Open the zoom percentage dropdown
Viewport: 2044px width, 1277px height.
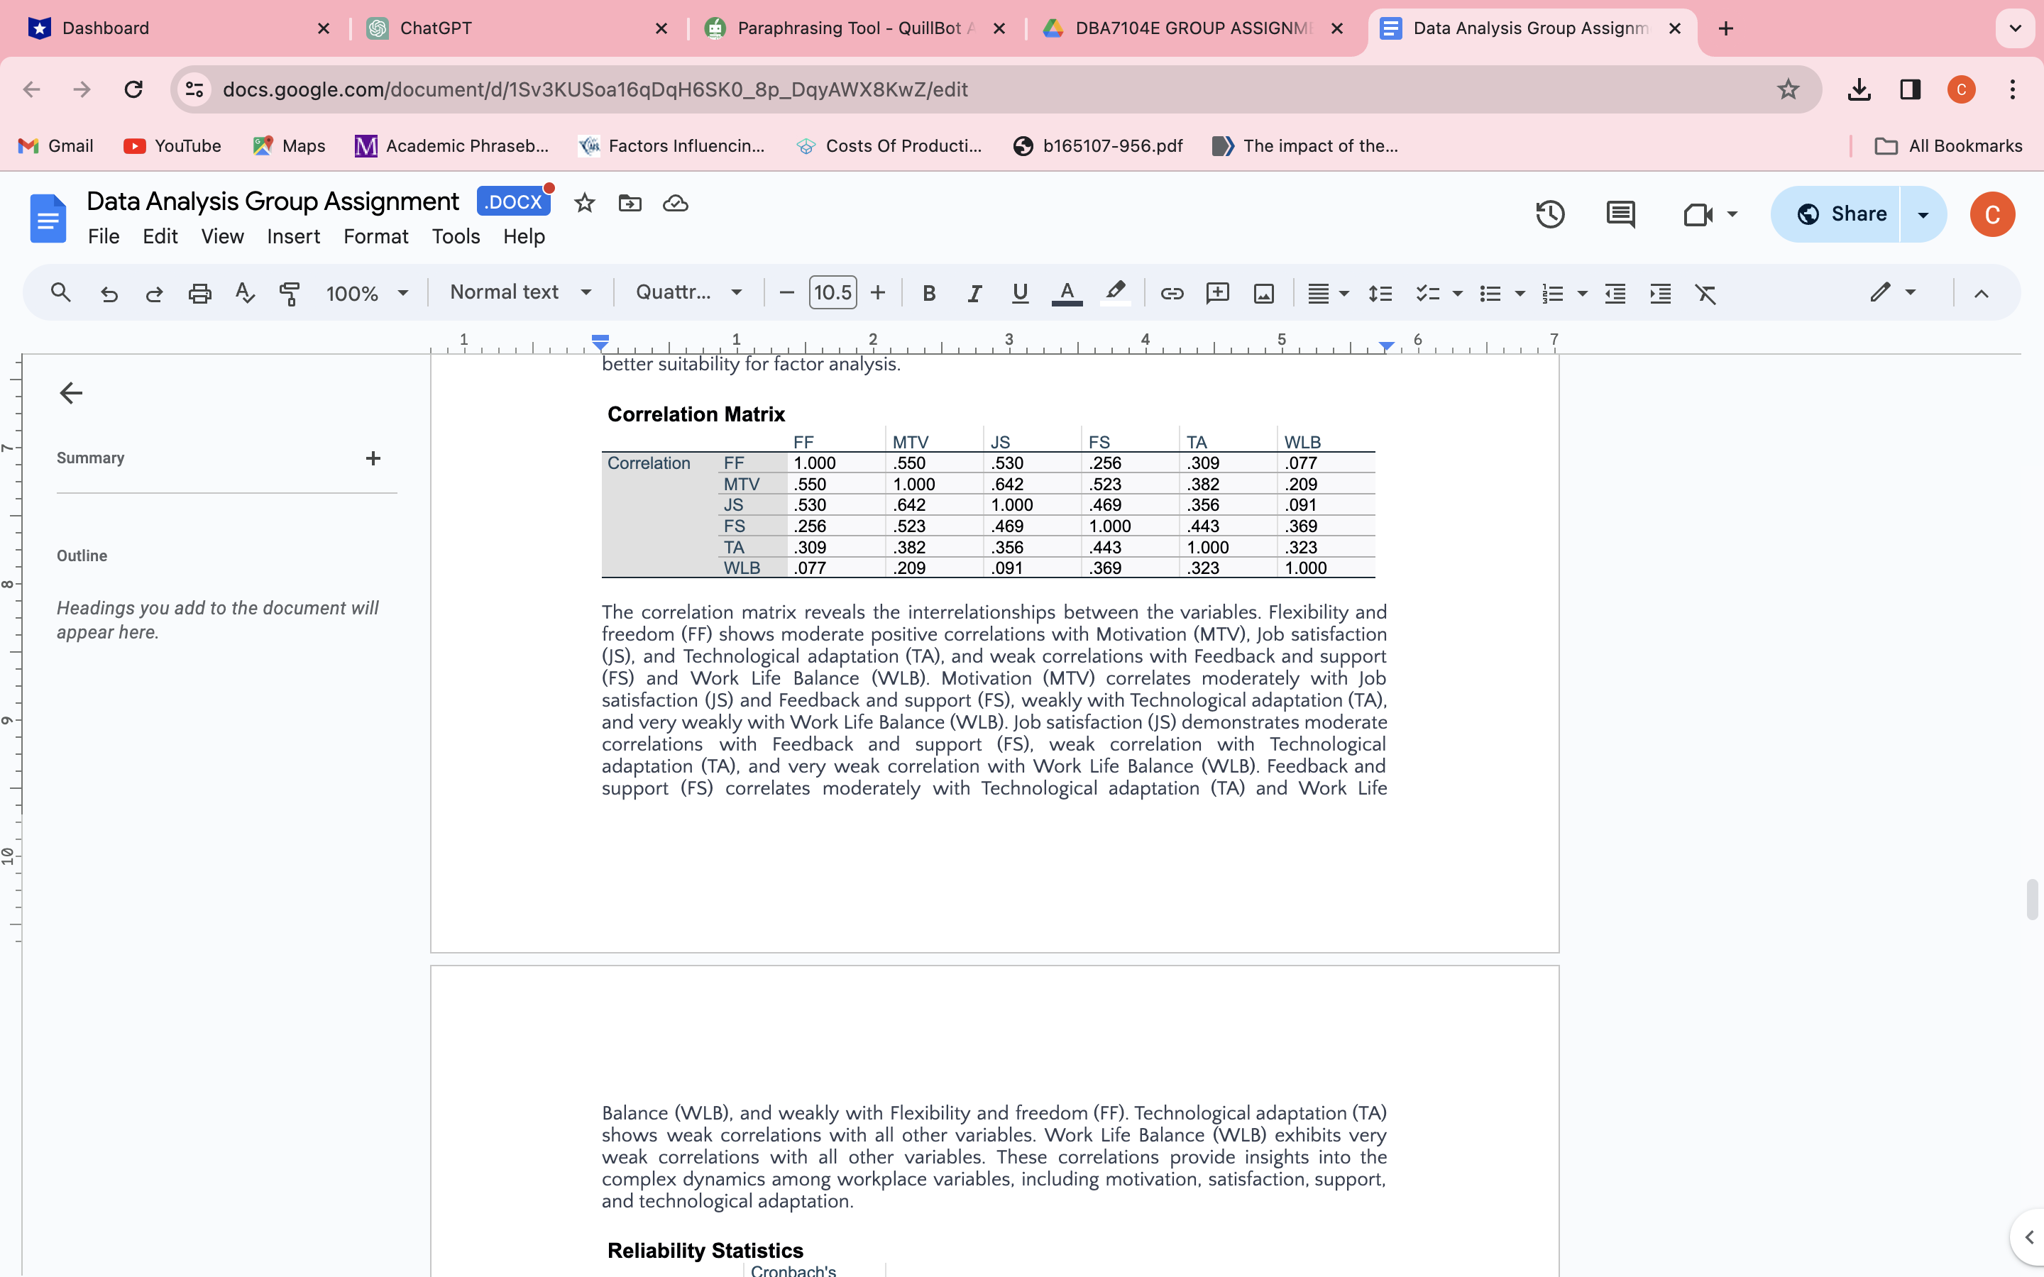tap(366, 293)
